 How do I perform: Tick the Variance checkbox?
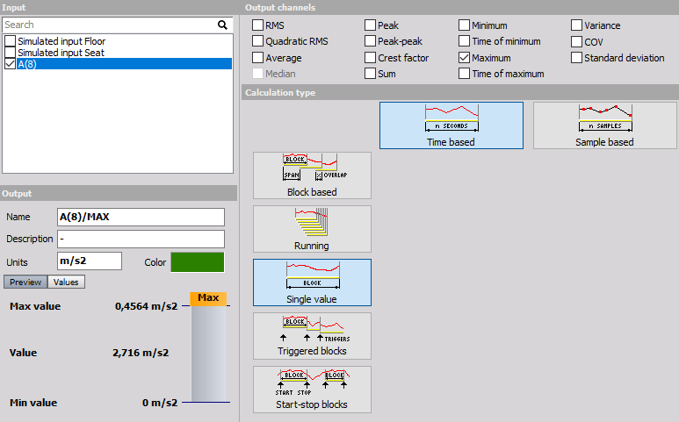576,25
